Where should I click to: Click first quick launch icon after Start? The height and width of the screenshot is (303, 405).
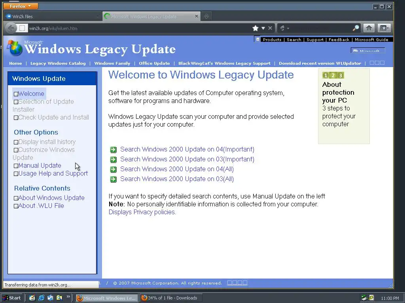(x=32, y=298)
